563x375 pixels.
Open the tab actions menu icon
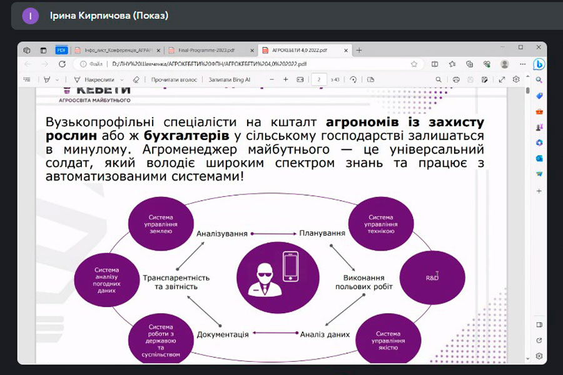point(43,50)
